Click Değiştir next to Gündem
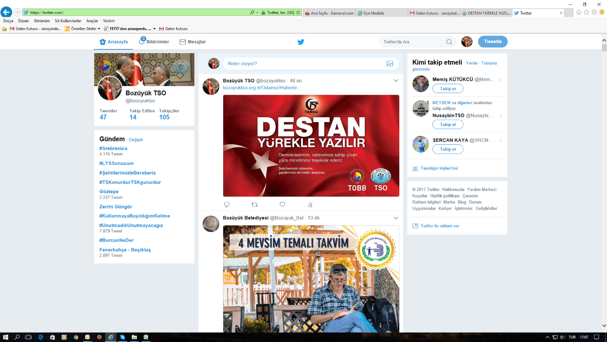 coord(136,140)
